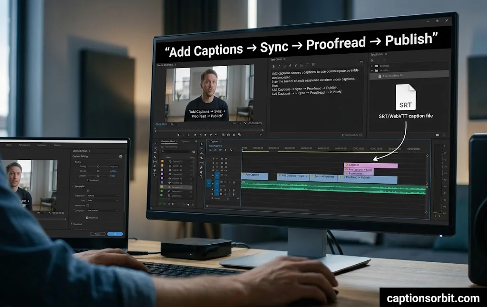Select the Razor tool beside the timeline
The width and height of the screenshot is (487, 307).
coord(202,158)
